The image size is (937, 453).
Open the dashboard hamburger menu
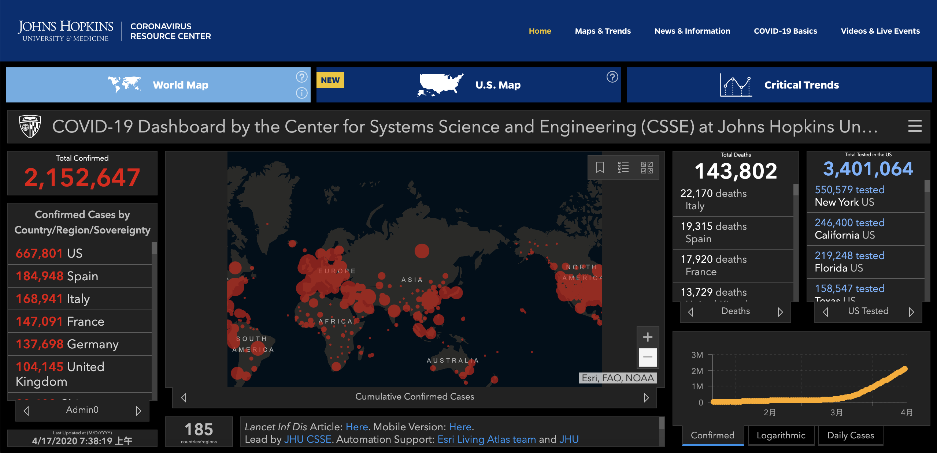915,126
